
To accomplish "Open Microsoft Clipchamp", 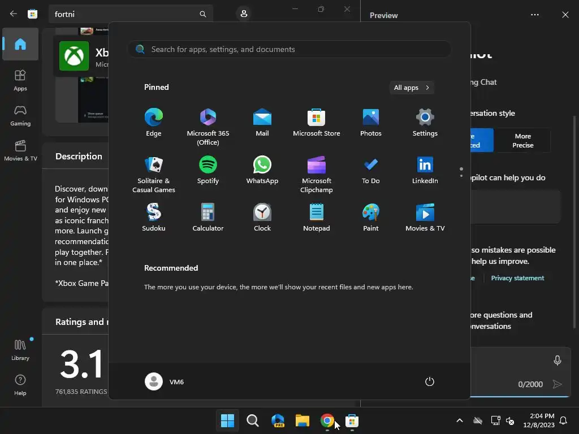I will click(317, 174).
